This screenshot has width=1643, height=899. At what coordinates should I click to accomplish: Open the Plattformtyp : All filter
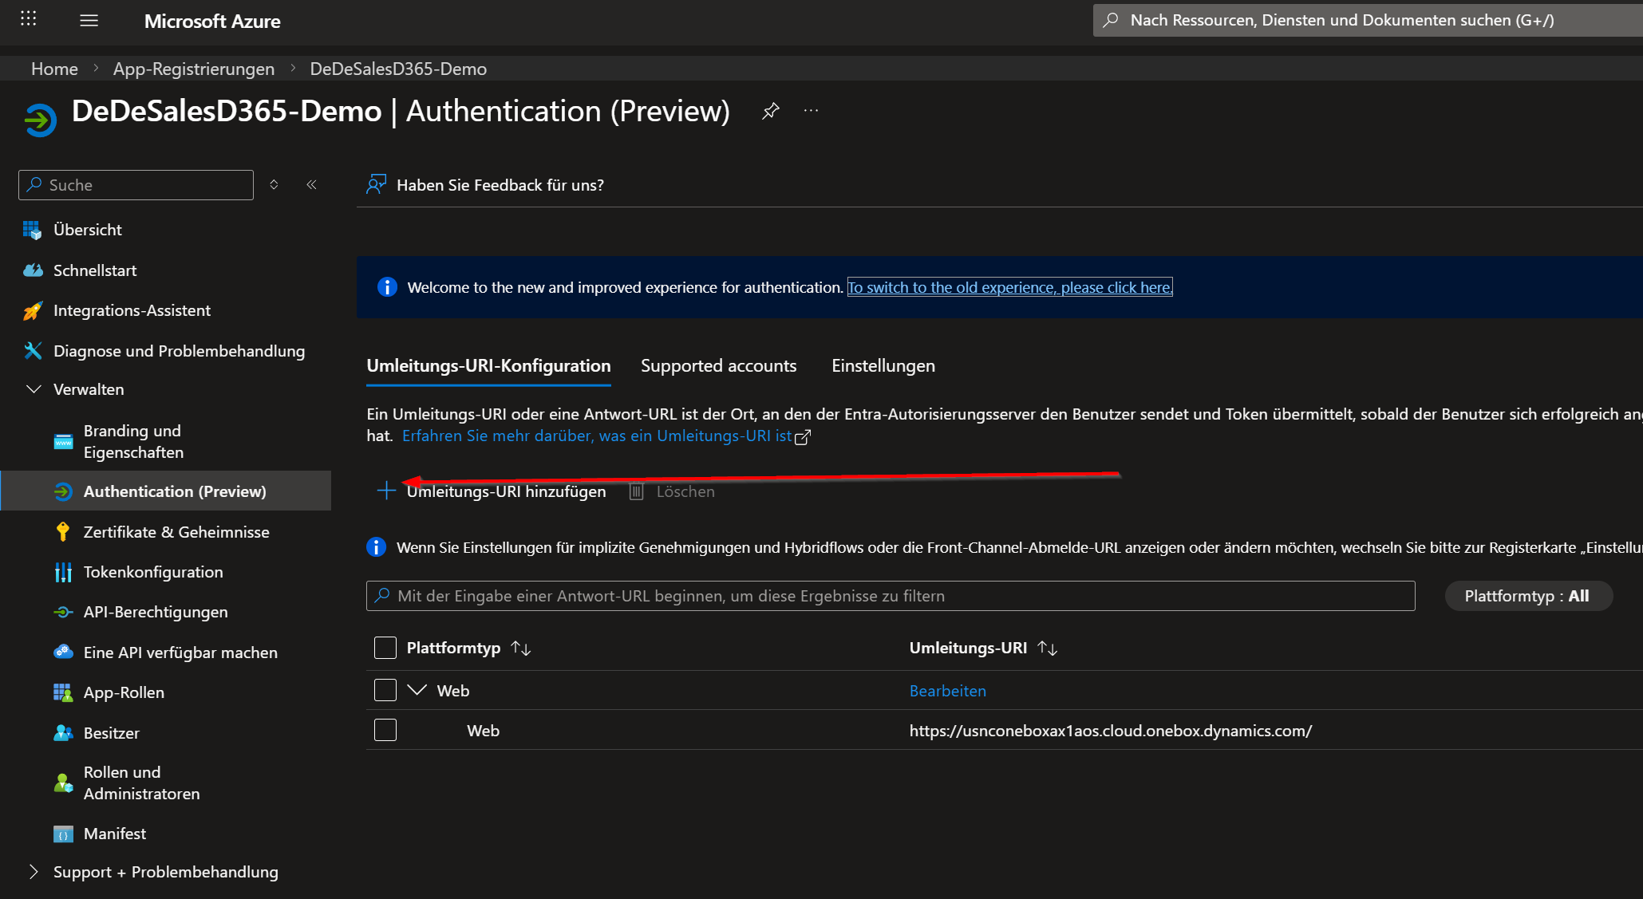coord(1527,596)
